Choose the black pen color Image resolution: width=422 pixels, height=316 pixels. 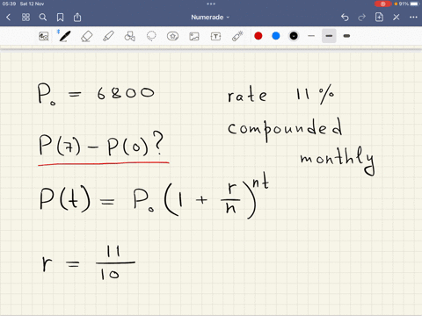(294, 36)
